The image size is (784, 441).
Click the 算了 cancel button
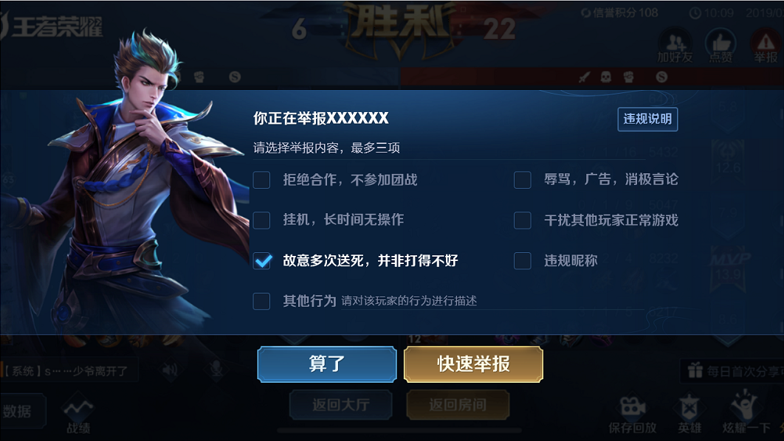coord(327,364)
